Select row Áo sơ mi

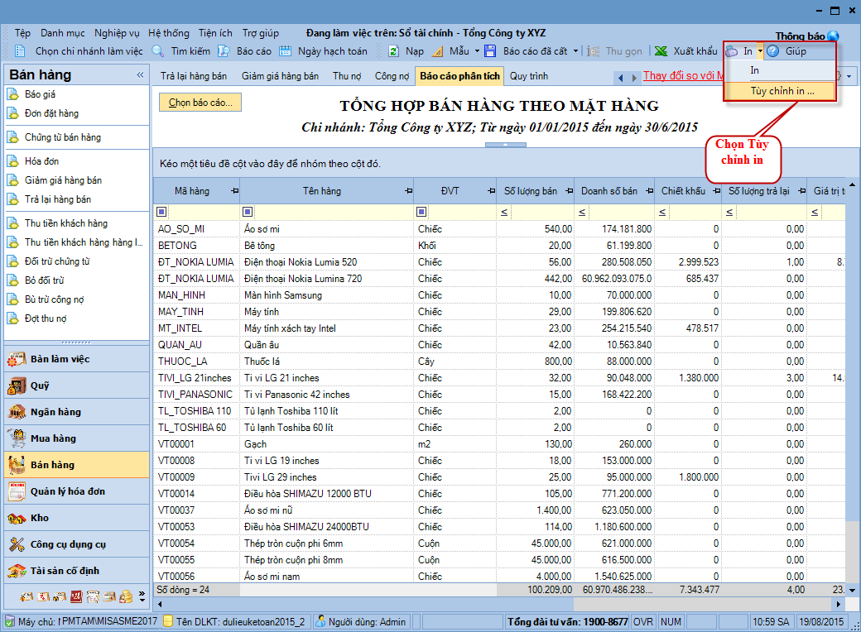coord(499,229)
